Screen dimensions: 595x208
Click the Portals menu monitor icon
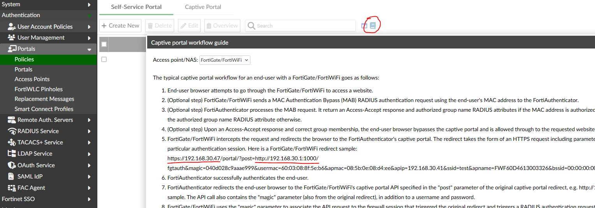[x=12, y=49]
